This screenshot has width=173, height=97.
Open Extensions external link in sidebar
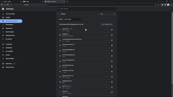[14, 64]
